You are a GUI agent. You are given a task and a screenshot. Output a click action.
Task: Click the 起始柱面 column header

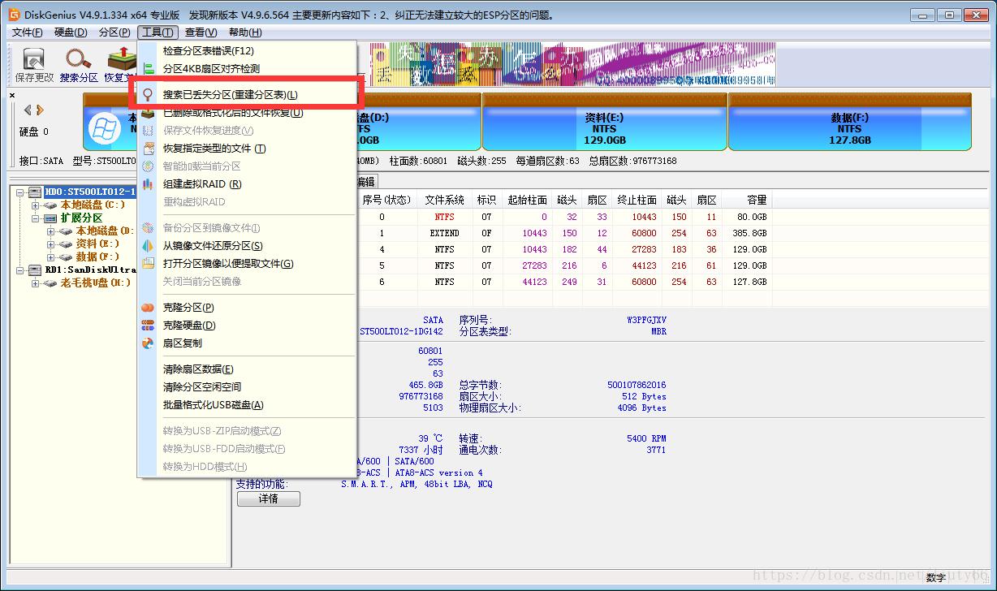pyautogui.click(x=528, y=200)
